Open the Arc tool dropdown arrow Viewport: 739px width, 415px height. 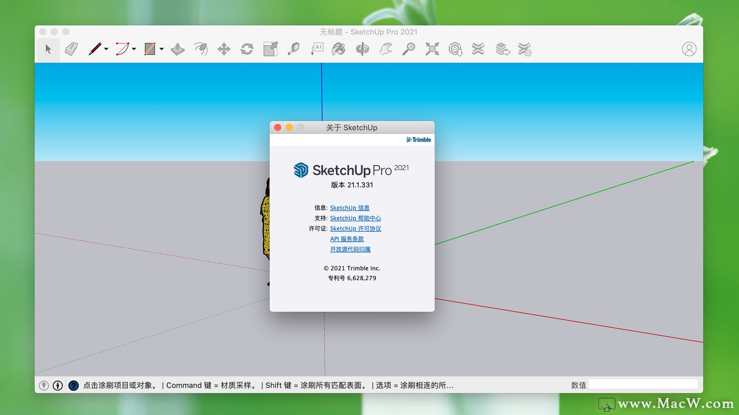134,49
